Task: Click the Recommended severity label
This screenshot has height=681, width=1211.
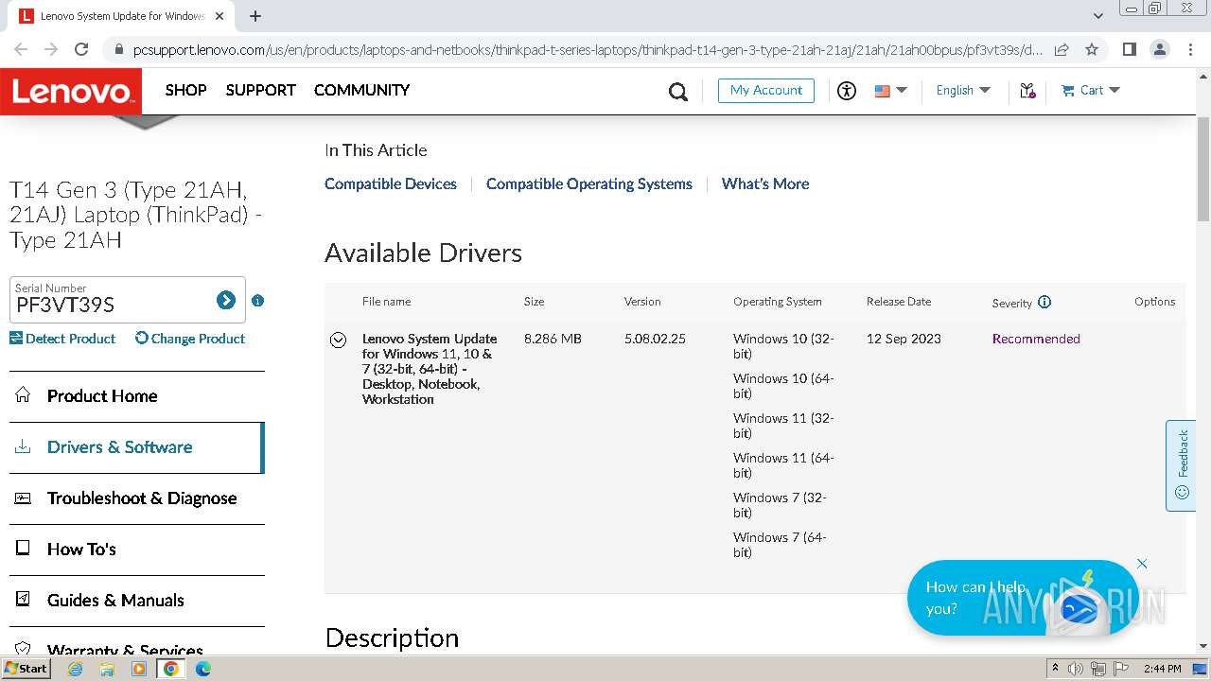Action: 1036,340
